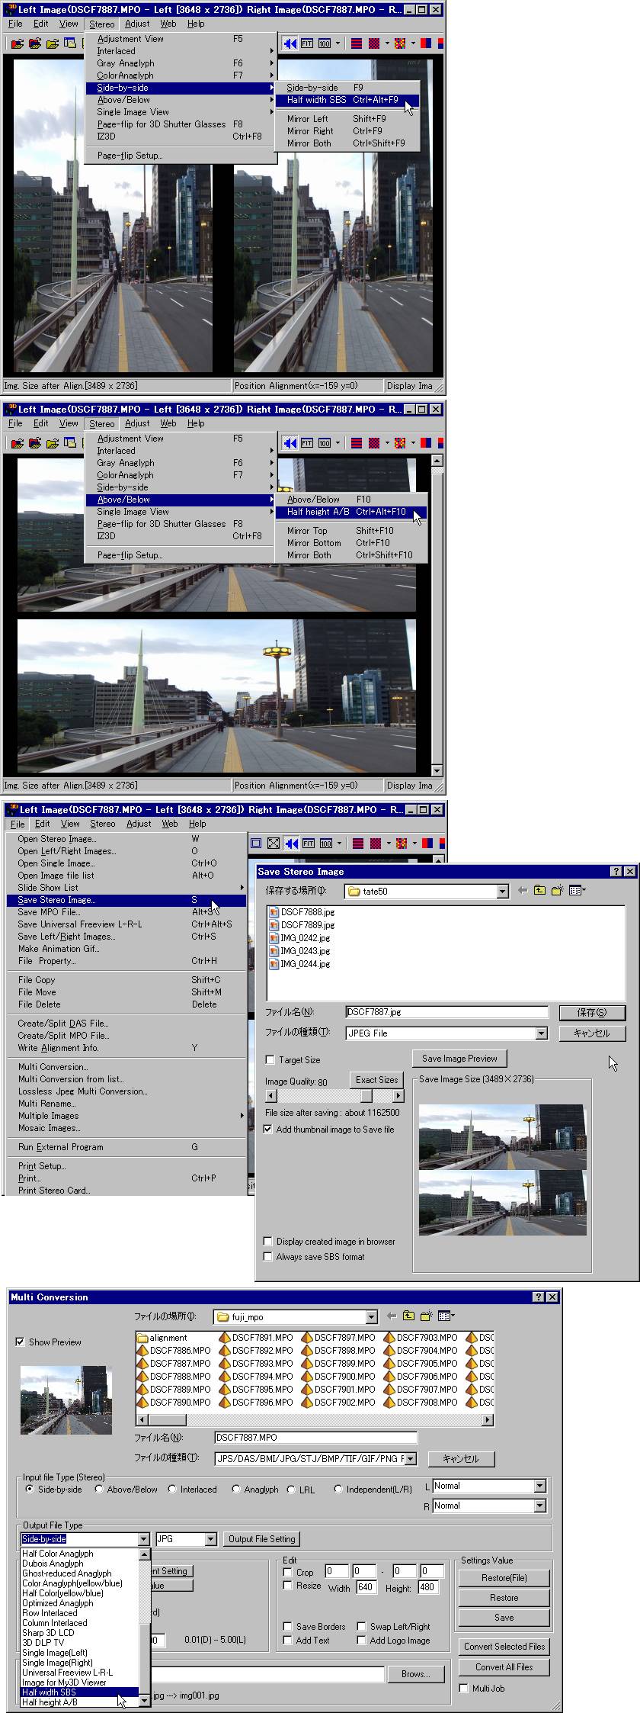640x1713 pixels.
Task: Click the Convert Selected Files button
Action: click(x=504, y=1647)
